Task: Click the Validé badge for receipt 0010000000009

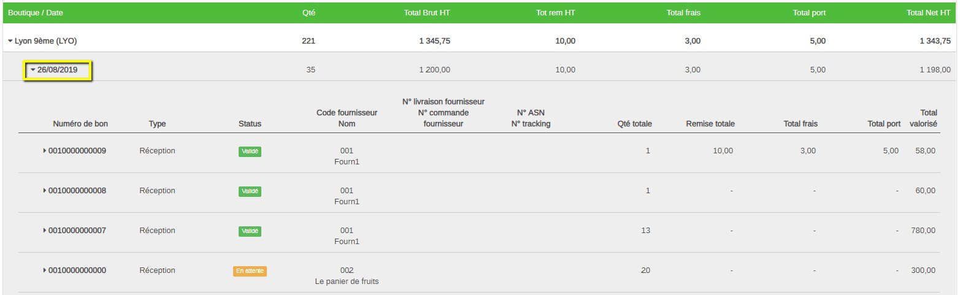Action: coord(250,151)
